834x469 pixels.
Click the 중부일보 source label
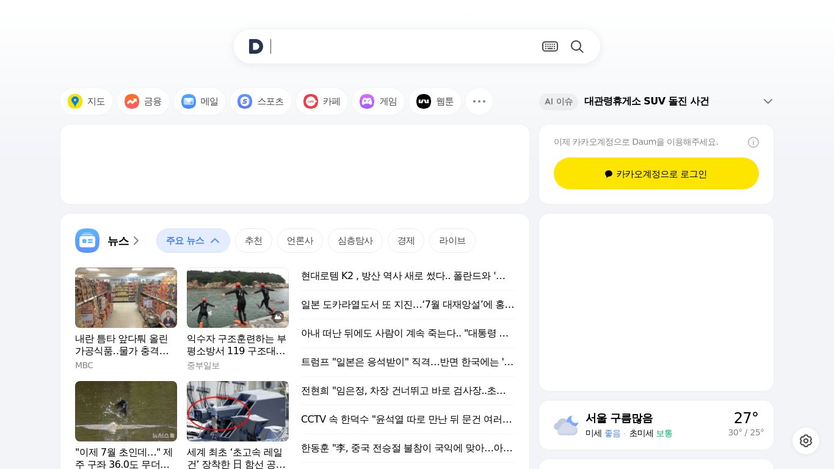click(203, 365)
